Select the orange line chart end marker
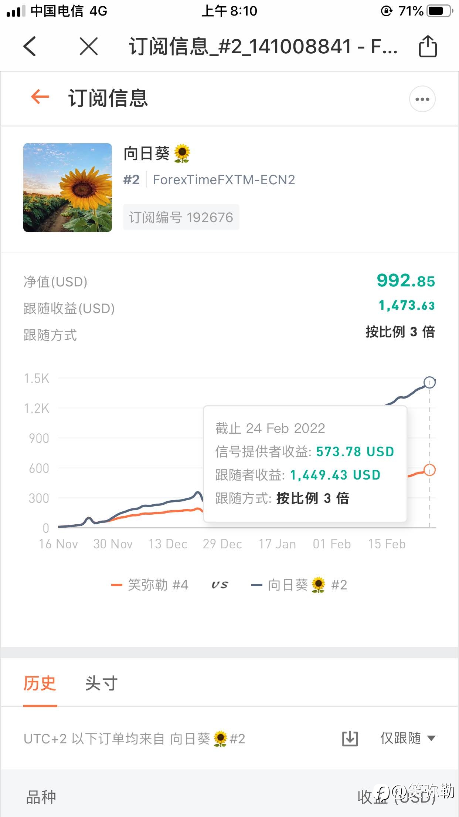 pyautogui.click(x=429, y=470)
